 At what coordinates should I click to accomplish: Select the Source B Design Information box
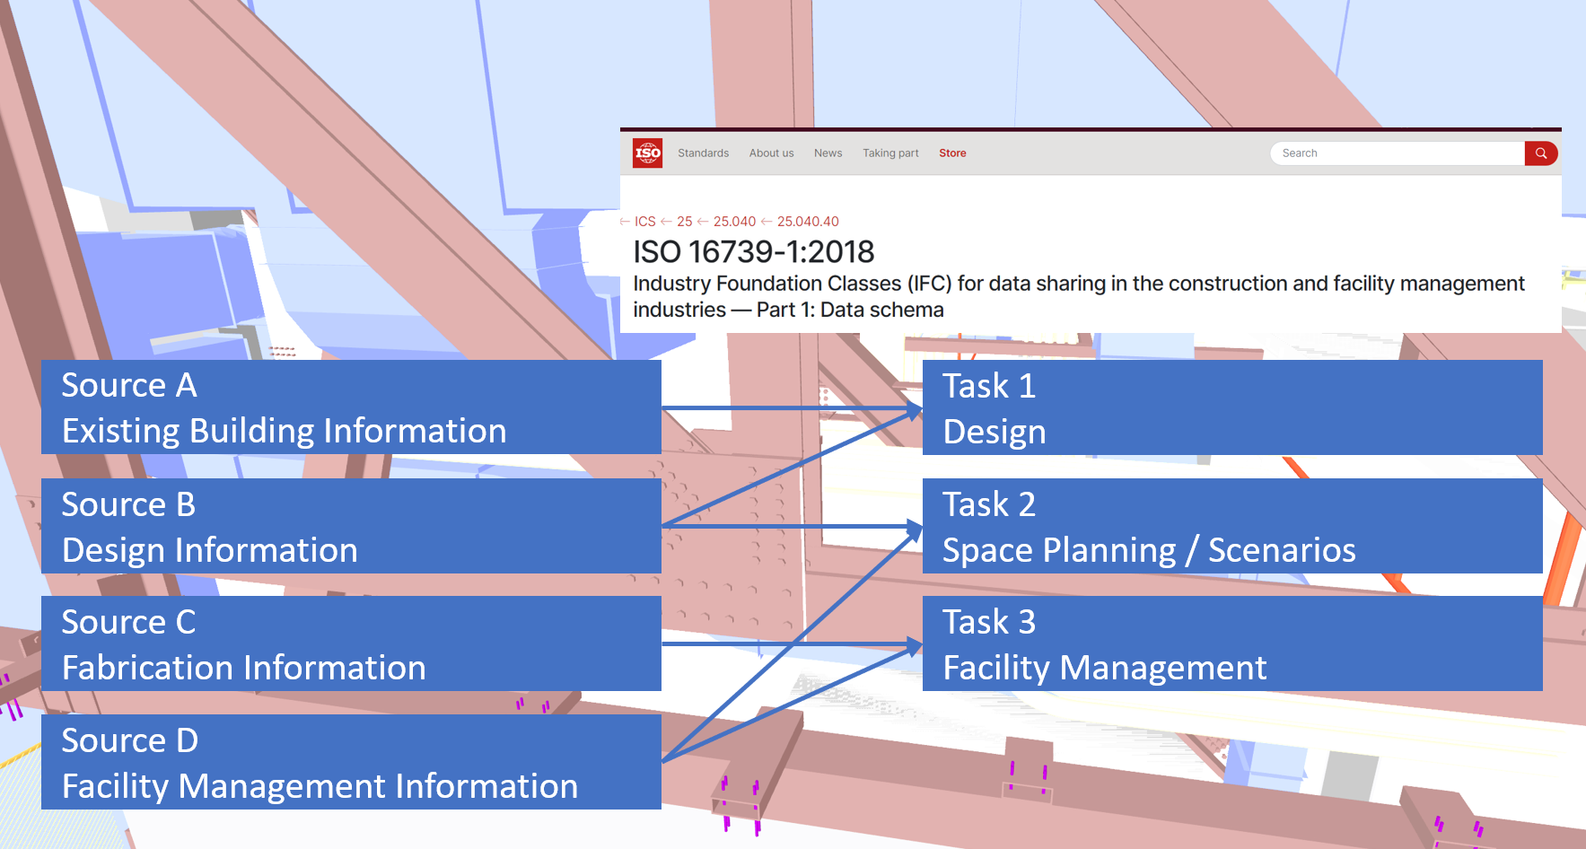pyautogui.click(x=352, y=526)
